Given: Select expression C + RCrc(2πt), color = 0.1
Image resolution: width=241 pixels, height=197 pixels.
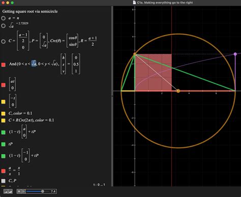Looking at the screenshot, I should 31,120.
